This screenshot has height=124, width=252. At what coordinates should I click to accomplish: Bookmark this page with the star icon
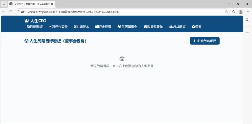(226, 12)
